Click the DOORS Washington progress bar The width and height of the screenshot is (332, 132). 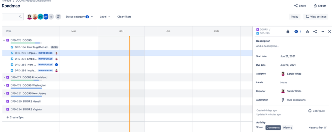(x=26, y=88)
